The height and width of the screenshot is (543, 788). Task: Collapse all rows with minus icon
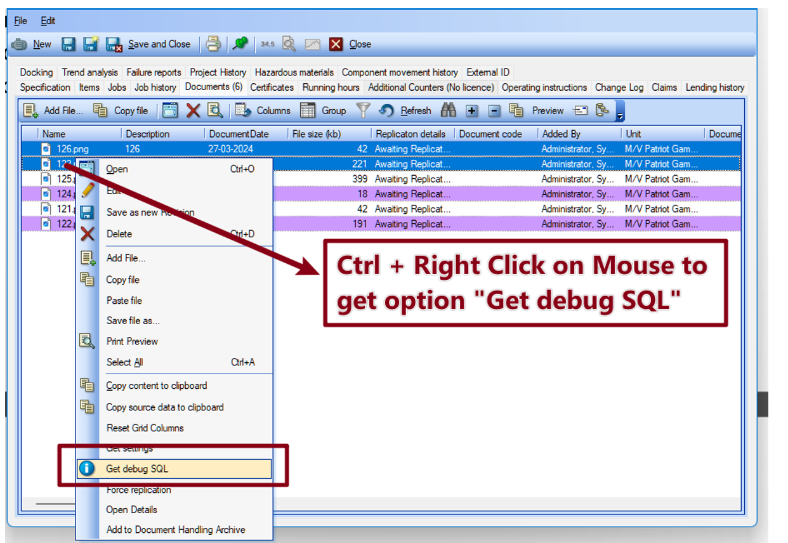click(494, 110)
